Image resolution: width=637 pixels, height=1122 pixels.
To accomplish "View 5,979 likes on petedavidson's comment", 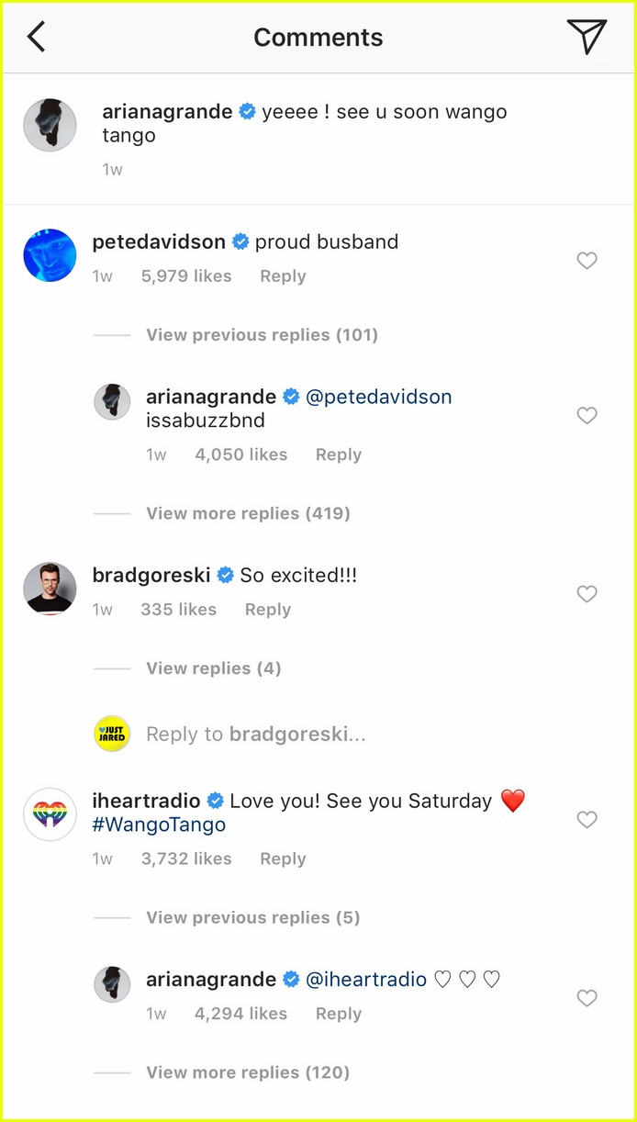I will pos(186,276).
